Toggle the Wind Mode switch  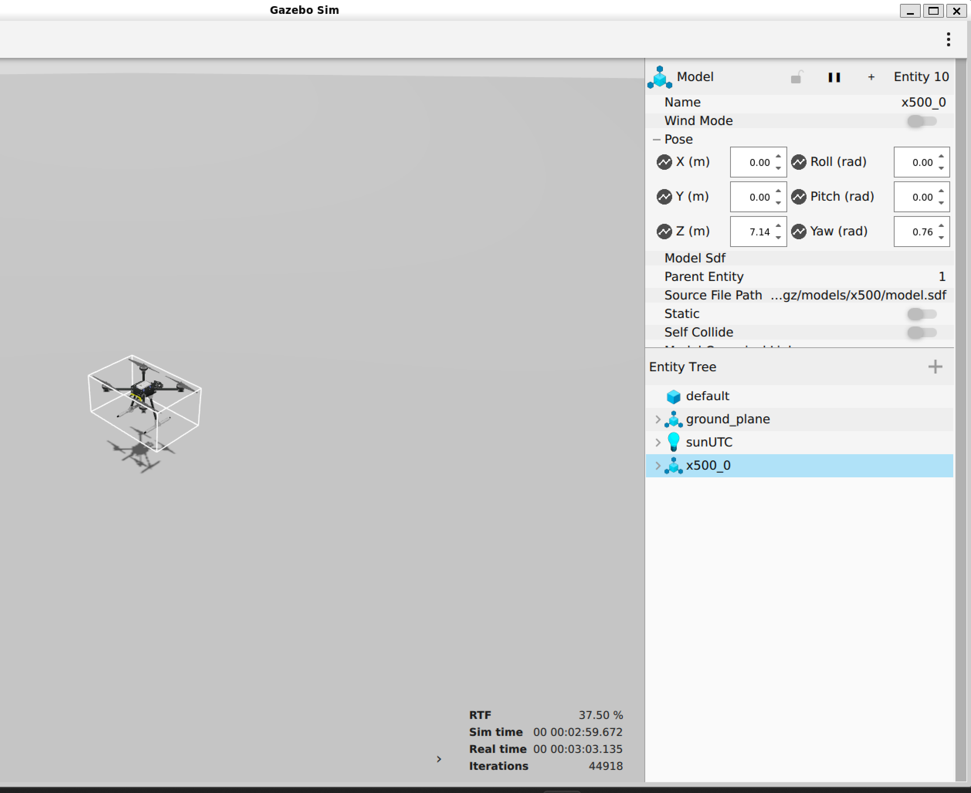[x=922, y=121]
